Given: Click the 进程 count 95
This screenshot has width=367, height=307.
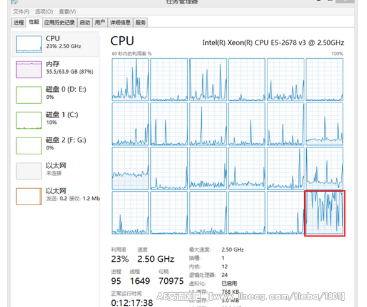Looking at the screenshot, I should (116, 281).
